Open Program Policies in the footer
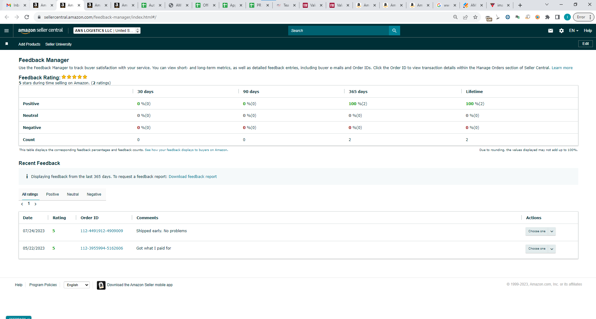 [x=43, y=285]
